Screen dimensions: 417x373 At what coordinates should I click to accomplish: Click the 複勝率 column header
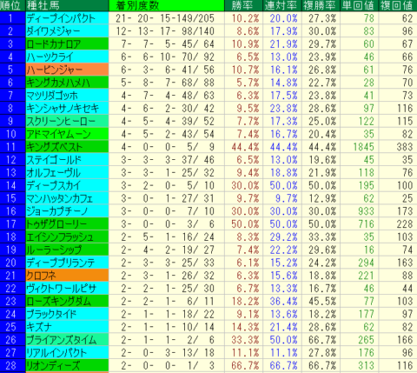pyautogui.click(x=320, y=5)
